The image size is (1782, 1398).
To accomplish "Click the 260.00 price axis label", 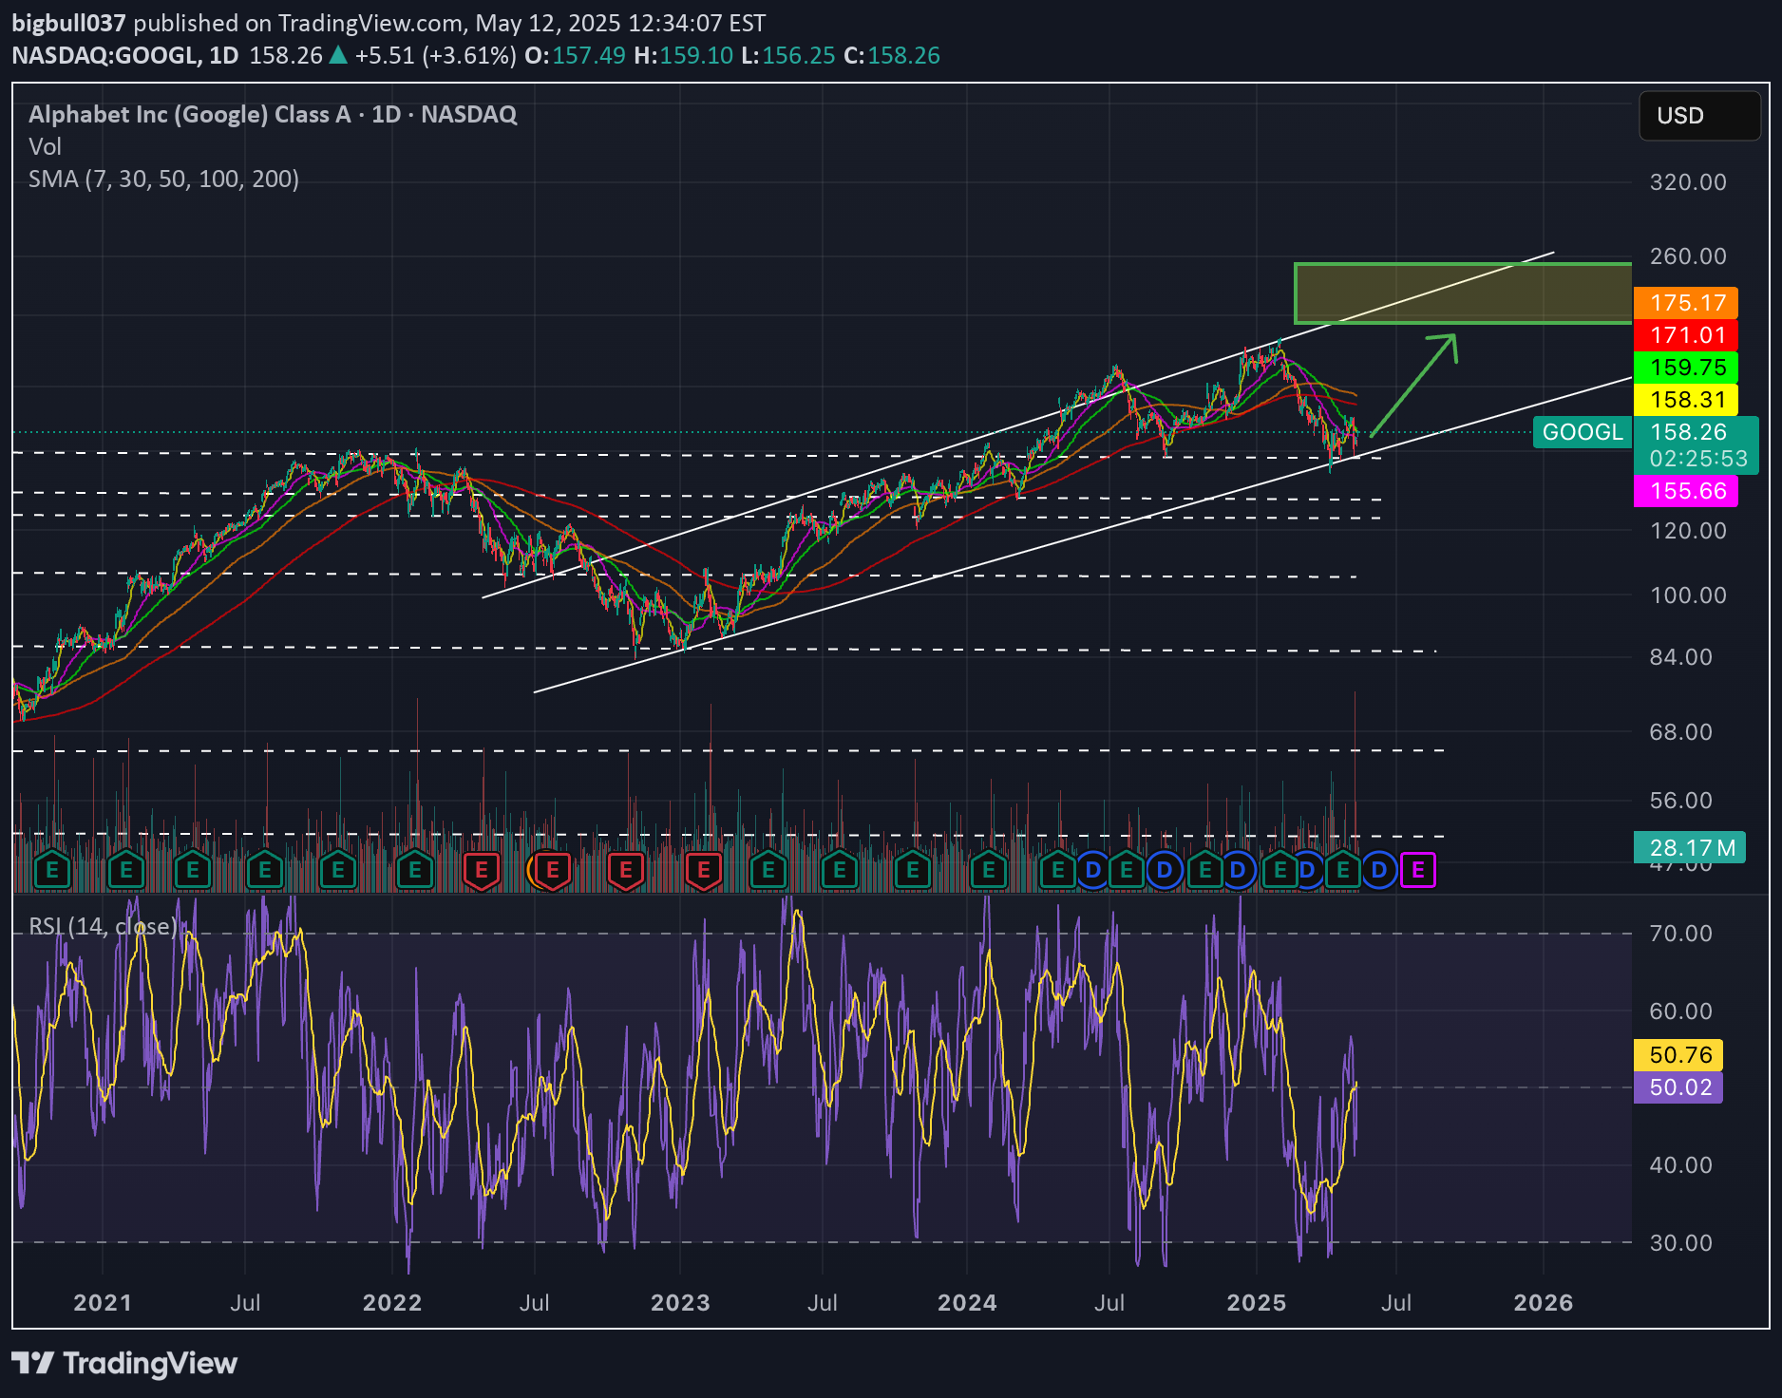I will pos(1688,256).
